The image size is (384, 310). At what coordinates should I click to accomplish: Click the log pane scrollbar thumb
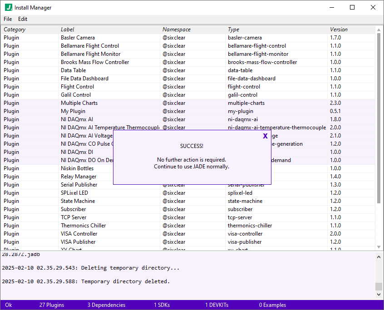[379, 286]
